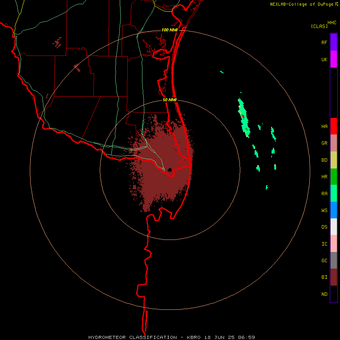Click the GR legend label
The height and width of the screenshot is (340, 340).
coord(324,143)
